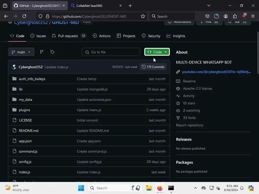The image size is (259, 194).
Task: Show hidden system tray icons chevron
Action: 196,188
